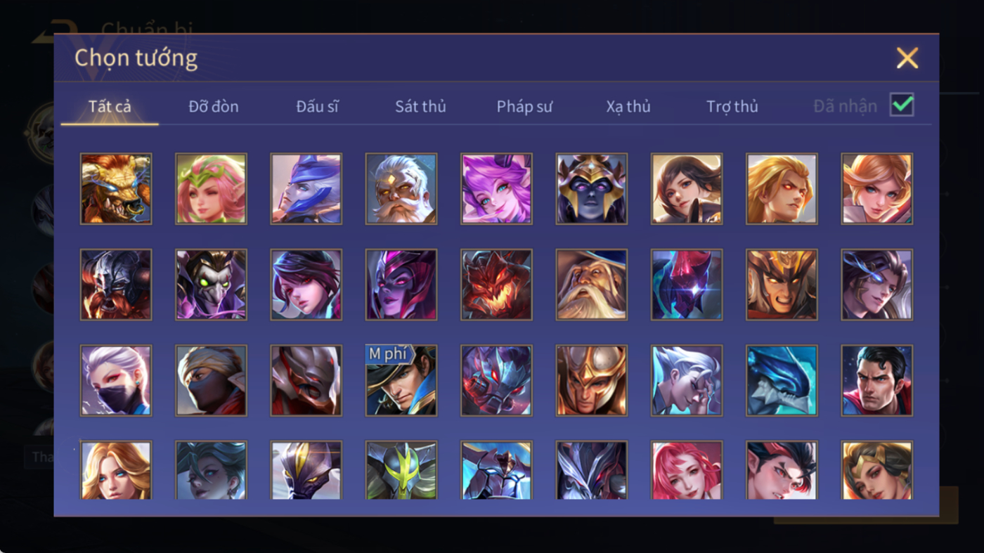The image size is (984, 553).
Task: Choose the hero with the "M phí" label
Action: pos(401,380)
